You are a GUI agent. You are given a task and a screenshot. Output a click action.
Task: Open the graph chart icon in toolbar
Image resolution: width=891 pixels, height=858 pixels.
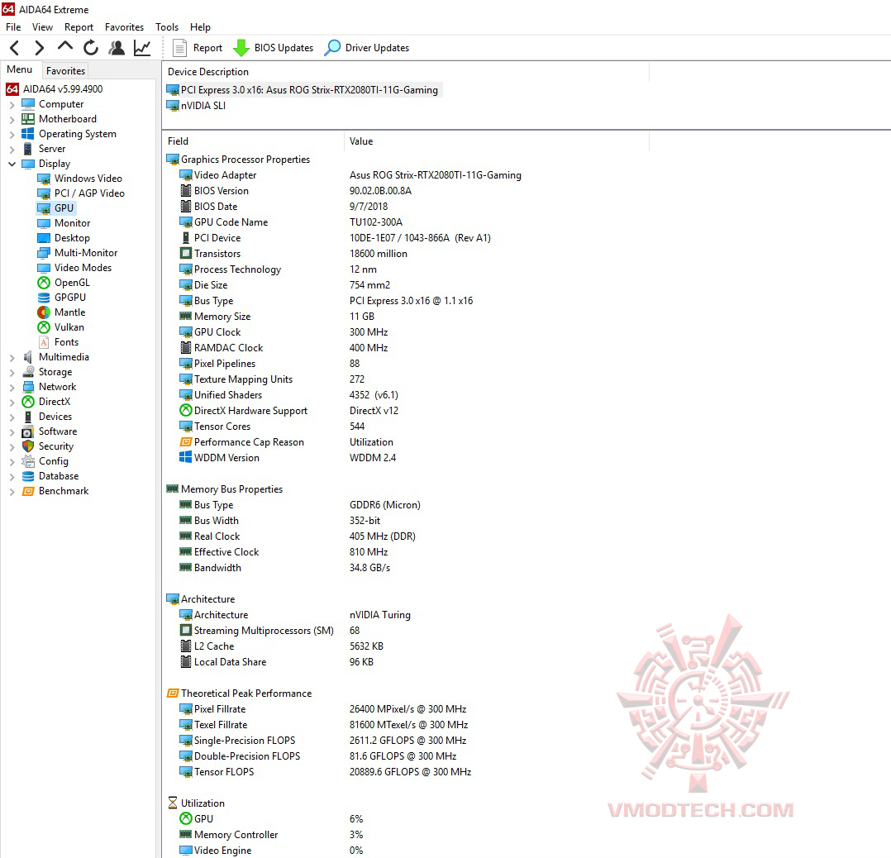(x=142, y=48)
